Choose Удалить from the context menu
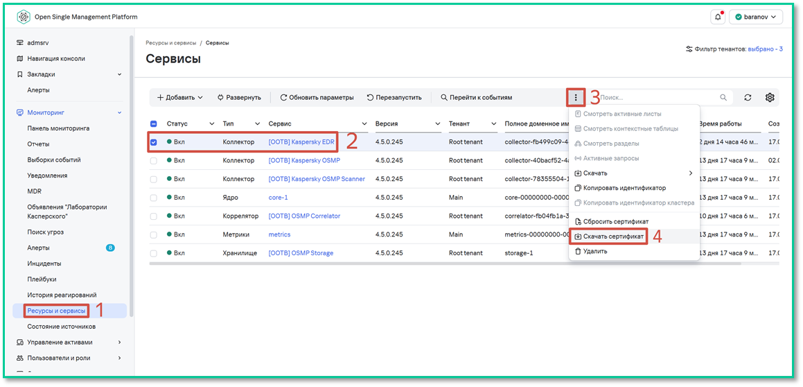This screenshot has height=387, width=803. [x=634, y=251]
